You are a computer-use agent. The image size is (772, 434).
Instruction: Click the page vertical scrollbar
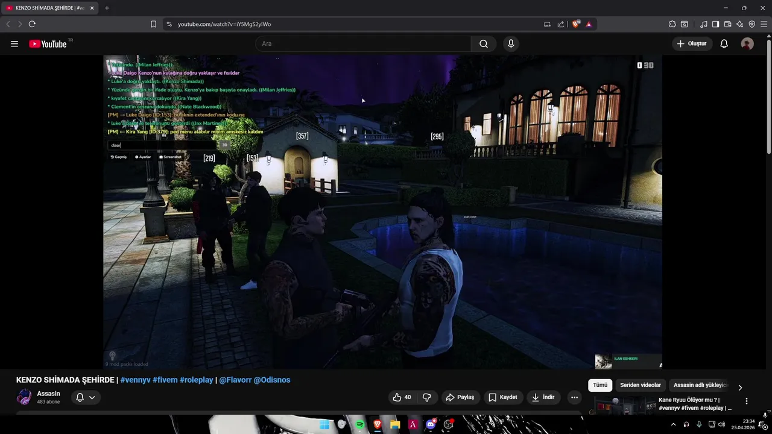point(768,96)
